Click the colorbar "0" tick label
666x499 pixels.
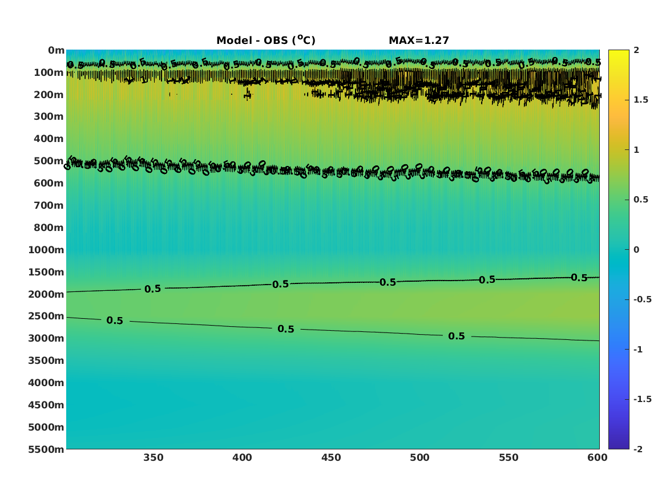click(x=636, y=250)
